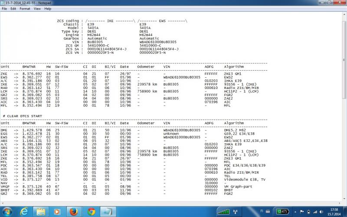
Task: Click the 'NAV' unit row label
Action: pyautogui.click(x=4, y=183)
